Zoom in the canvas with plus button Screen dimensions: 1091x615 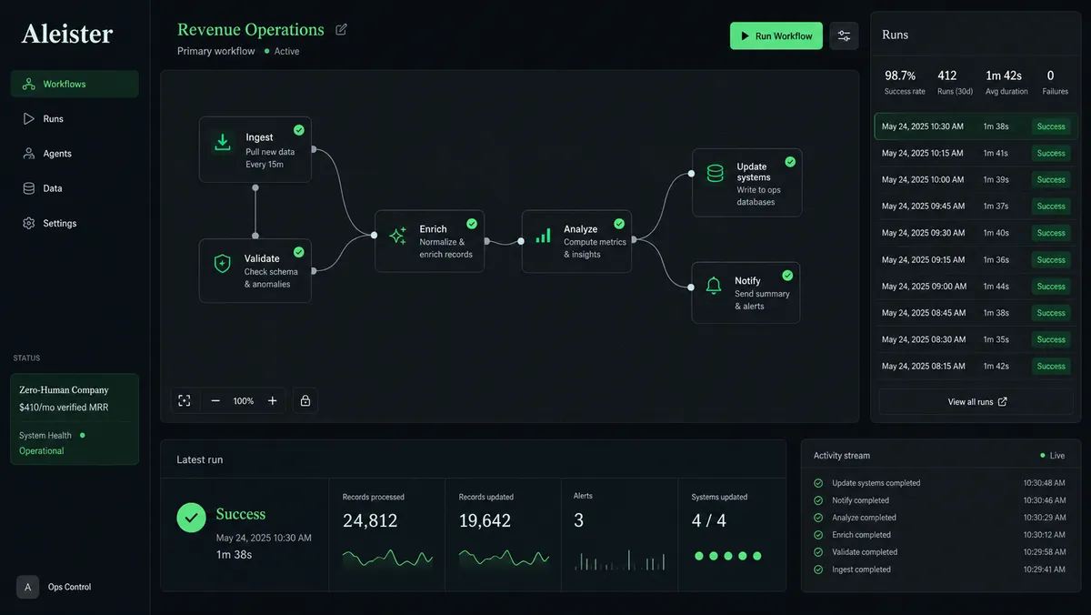[272, 400]
